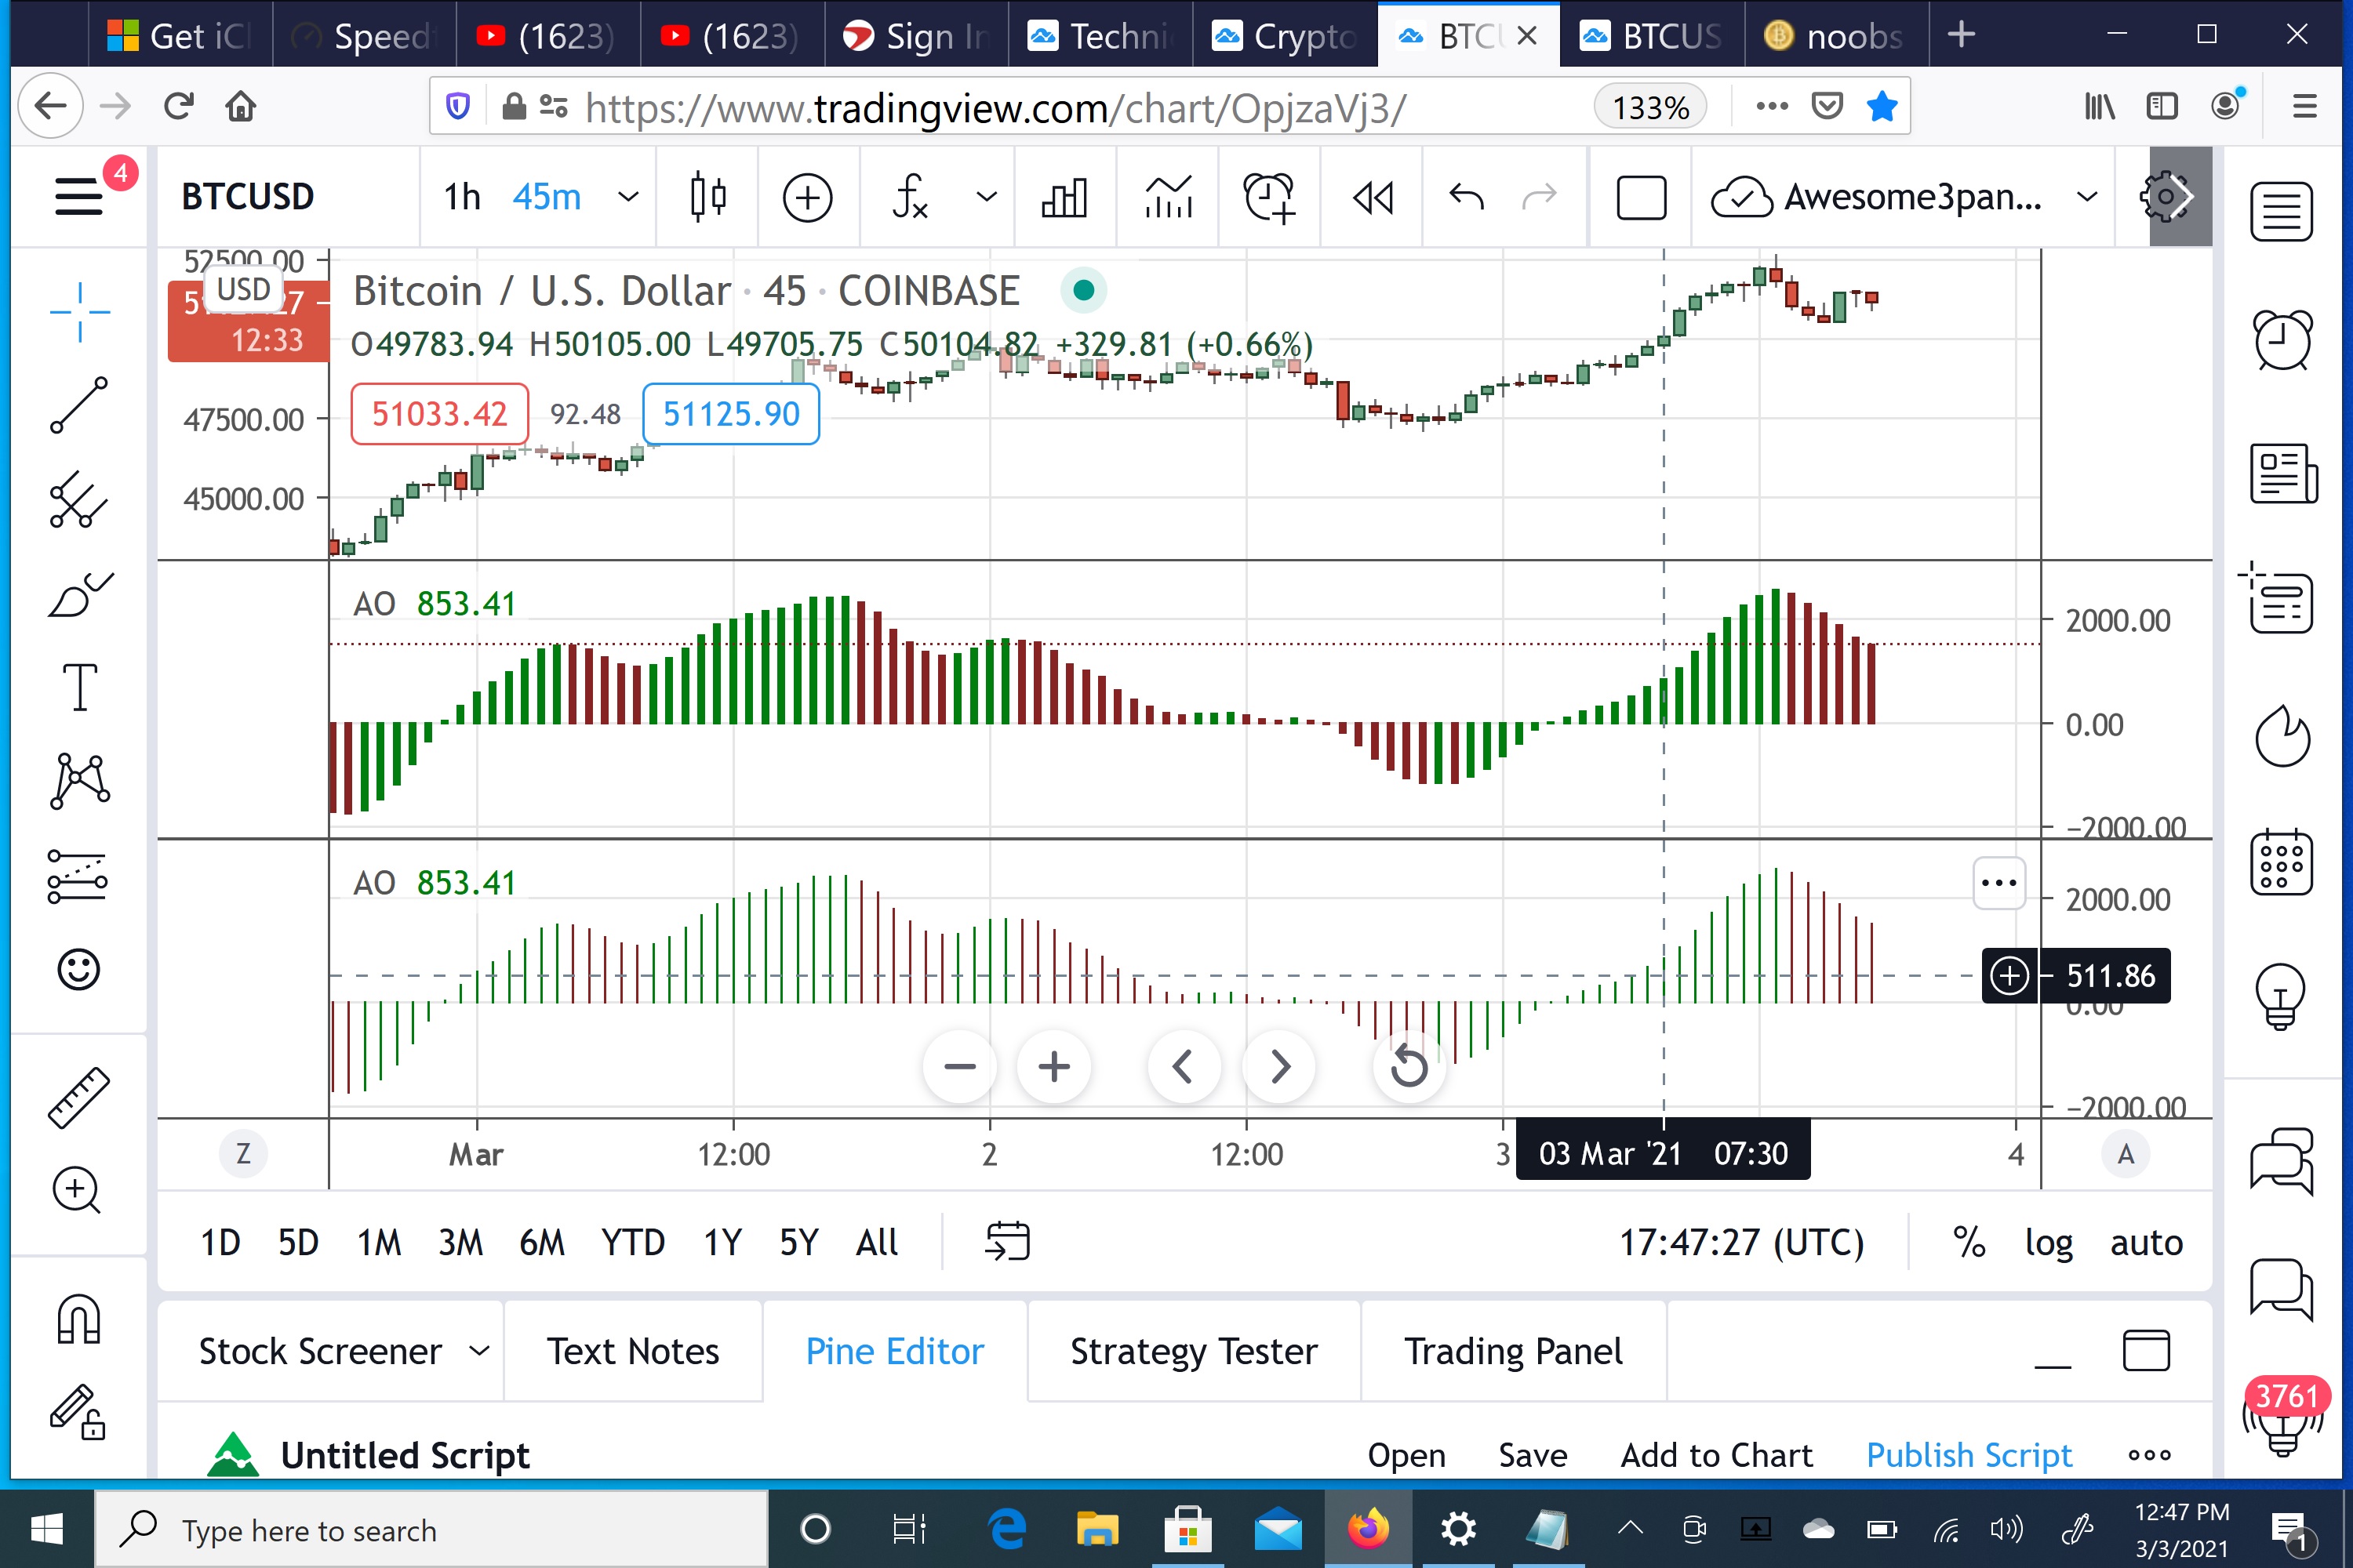This screenshot has width=2353, height=1568.
Task: Expand the timeframe interval dropdown
Action: coord(628,196)
